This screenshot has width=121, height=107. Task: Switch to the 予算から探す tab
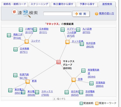click(87, 4)
